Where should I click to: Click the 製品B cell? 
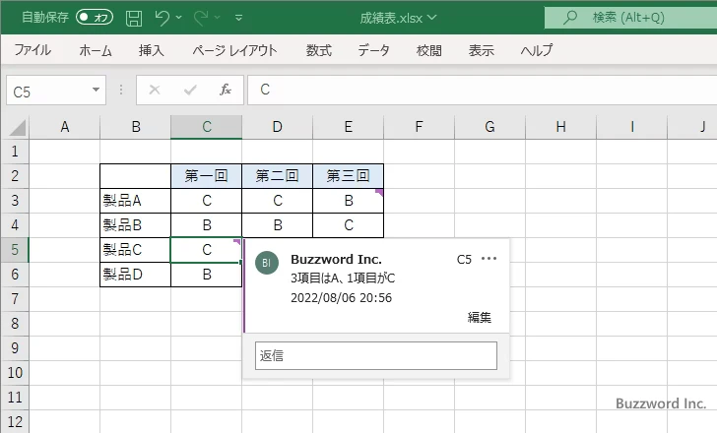[135, 225]
